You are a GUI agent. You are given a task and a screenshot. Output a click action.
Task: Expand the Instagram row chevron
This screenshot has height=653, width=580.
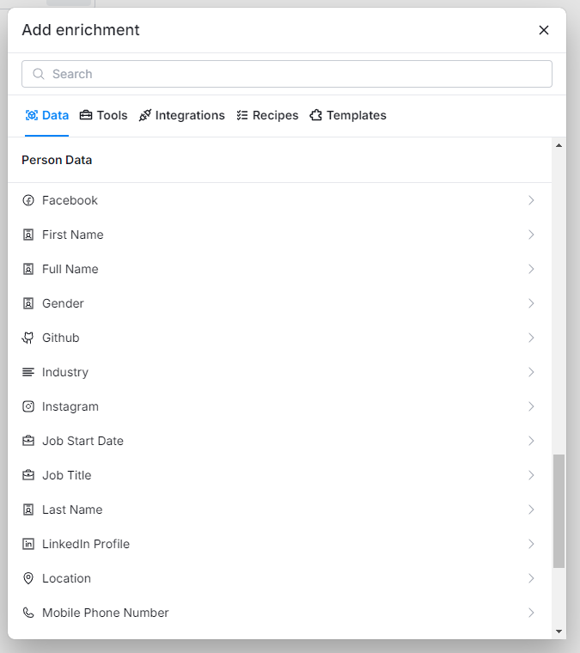tap(531, 406)
